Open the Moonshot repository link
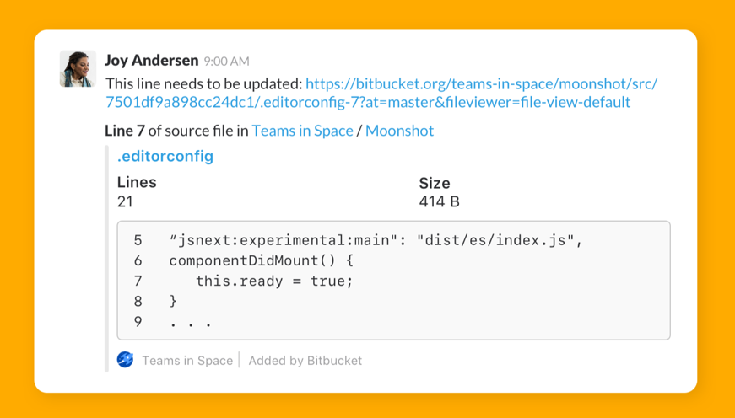Screen dimensions: 735x418 pos(399,131)
